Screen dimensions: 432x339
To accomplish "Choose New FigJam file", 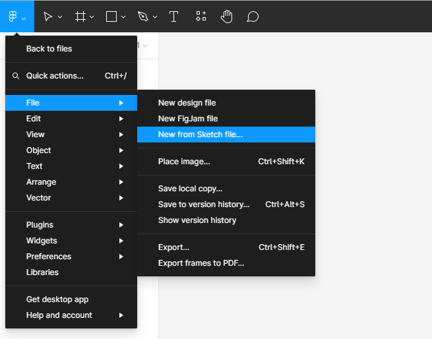I will click(226, 119).
